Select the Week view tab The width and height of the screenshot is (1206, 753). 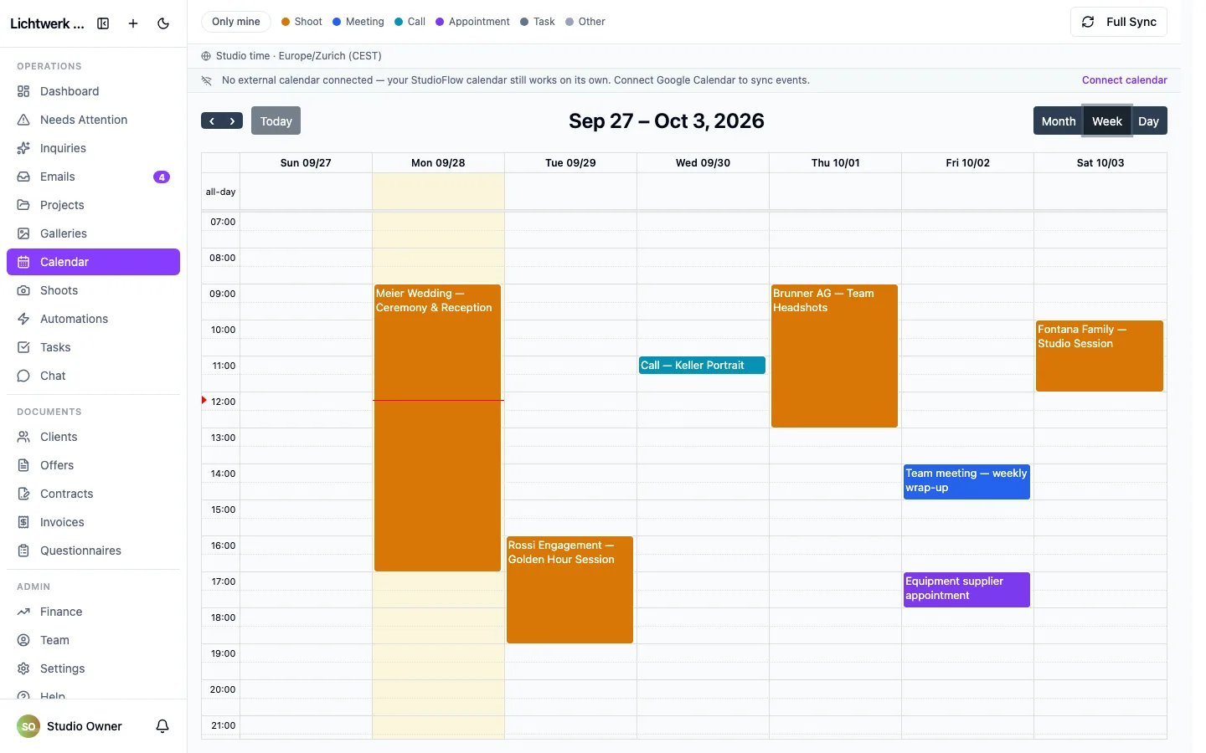tap(1107, 121)
